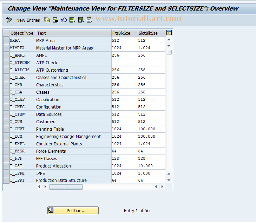The width and height of the screenshot is (256, 223).
Task: Select the T_IPRT row selector
Action: coord(6,180)
